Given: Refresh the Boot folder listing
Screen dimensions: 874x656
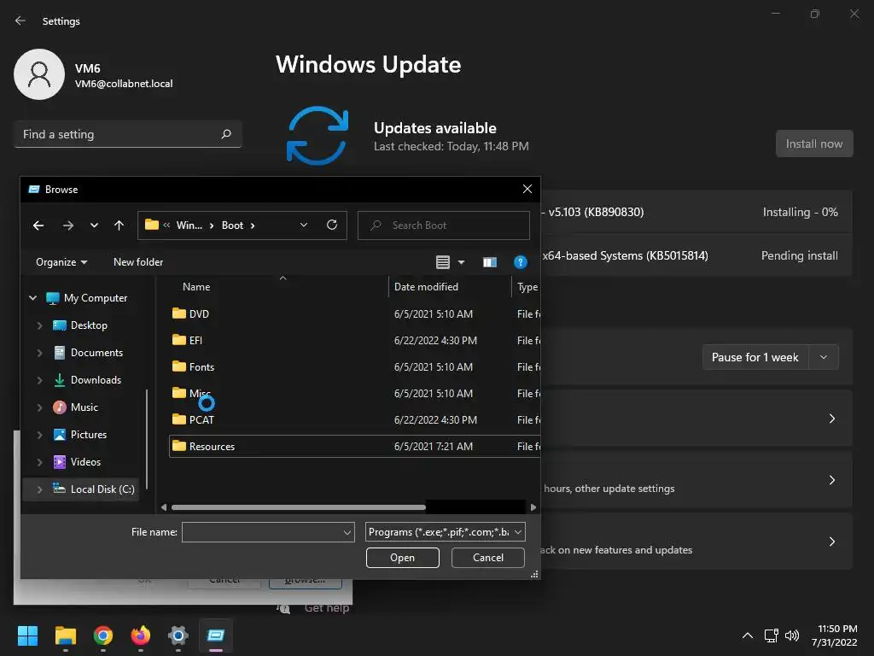Looking at the screenshot, I should click(x=332, y=225).
